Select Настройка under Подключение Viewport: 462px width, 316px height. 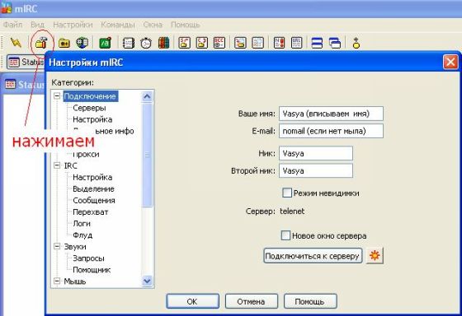(x=92, y=119)
